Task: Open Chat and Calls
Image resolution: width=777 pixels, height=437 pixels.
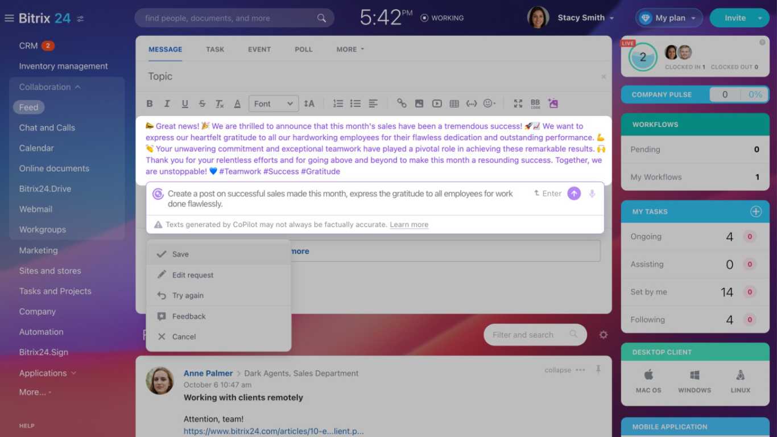Action: pyautogui.click(x=47, y=127)
